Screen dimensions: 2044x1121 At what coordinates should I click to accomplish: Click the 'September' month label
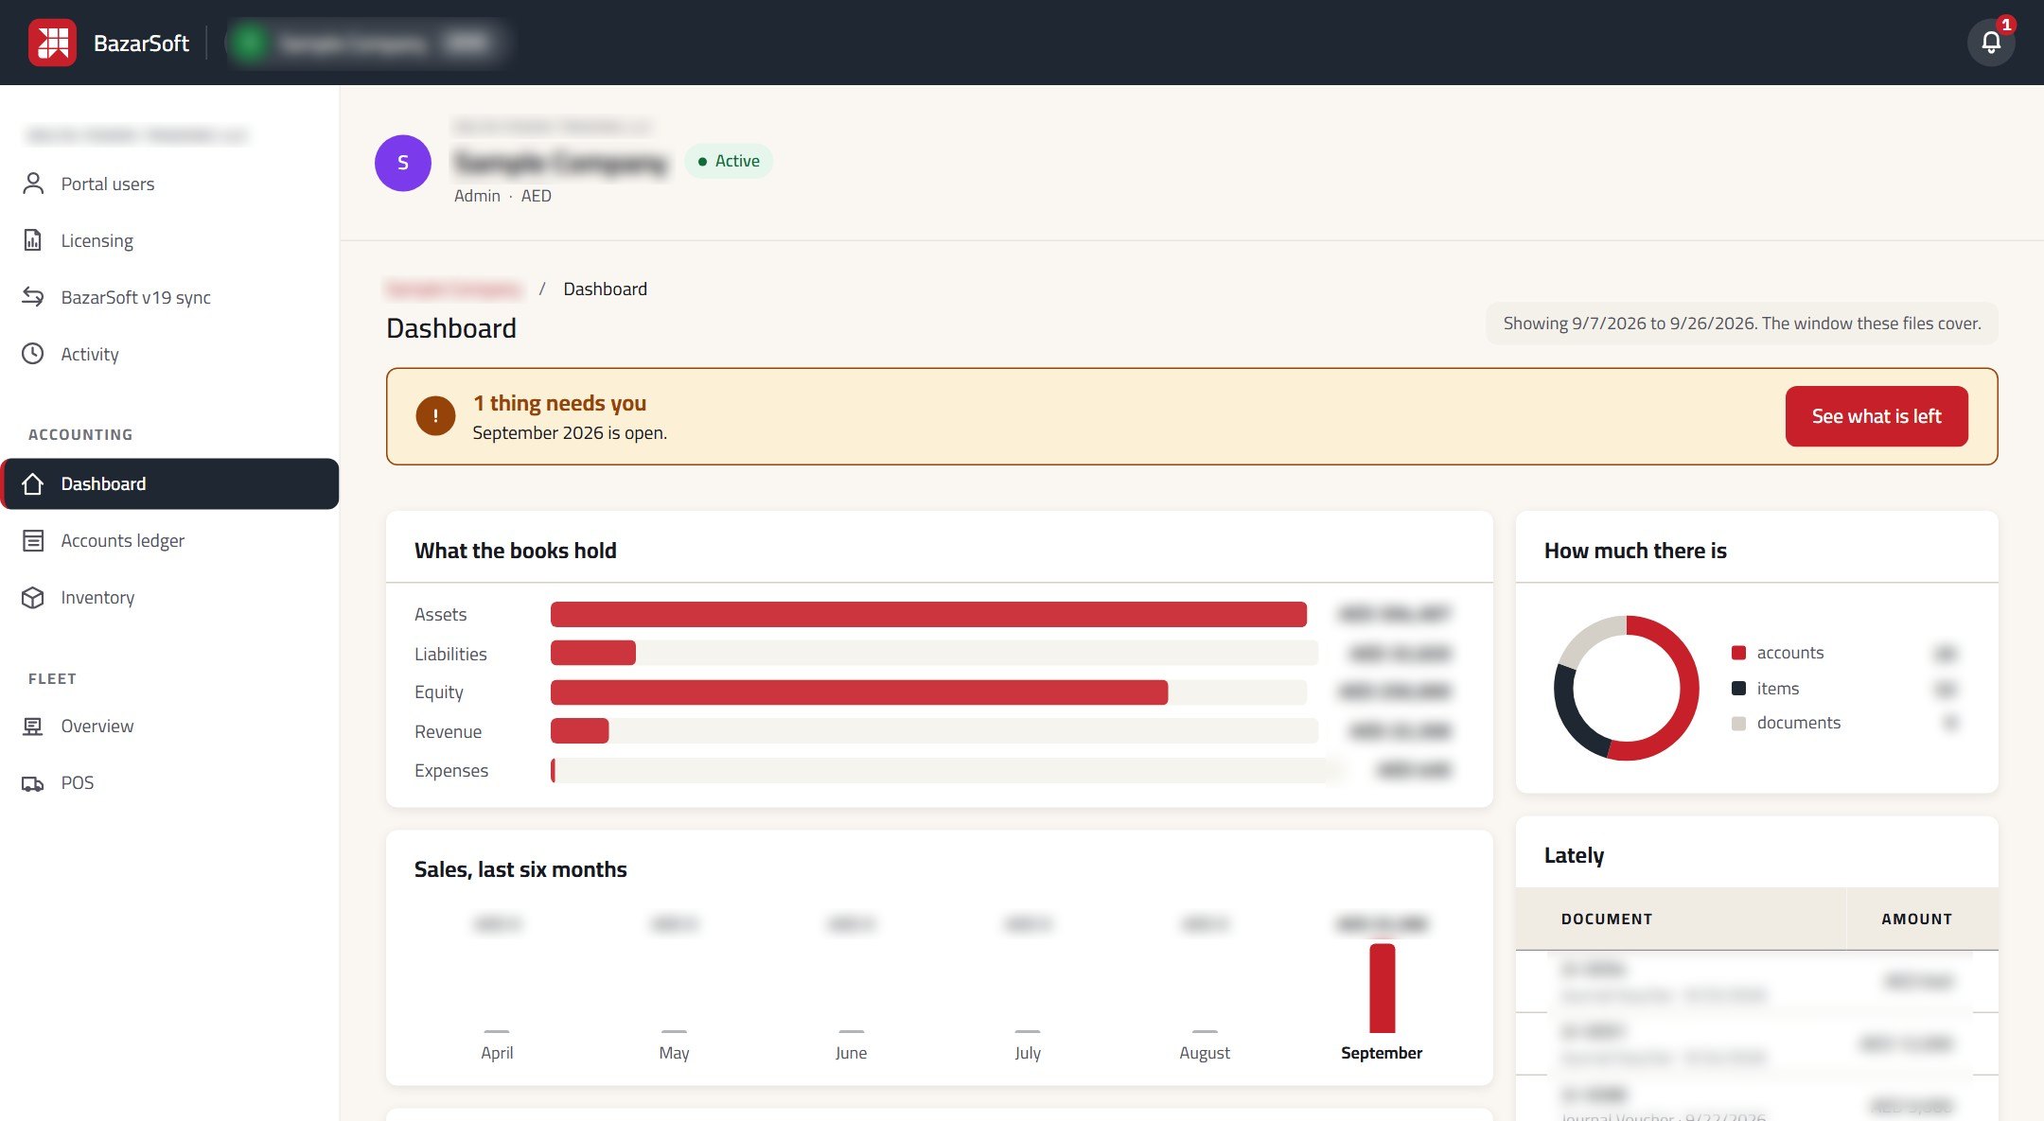1382,1053
